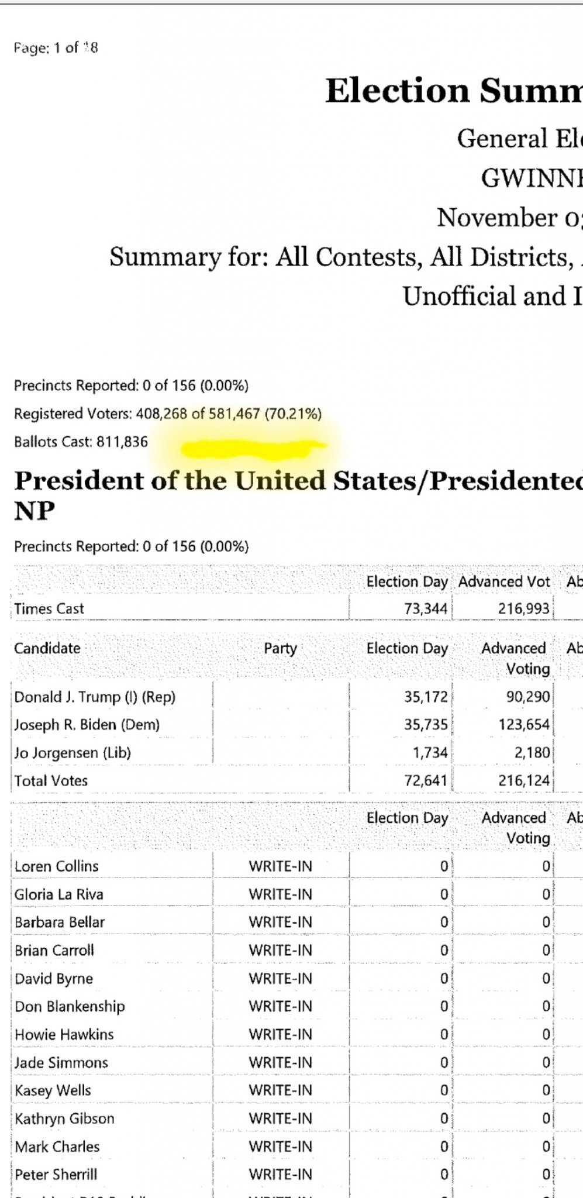
Task: Click the Party column header
Action: (x=281, y=648)
